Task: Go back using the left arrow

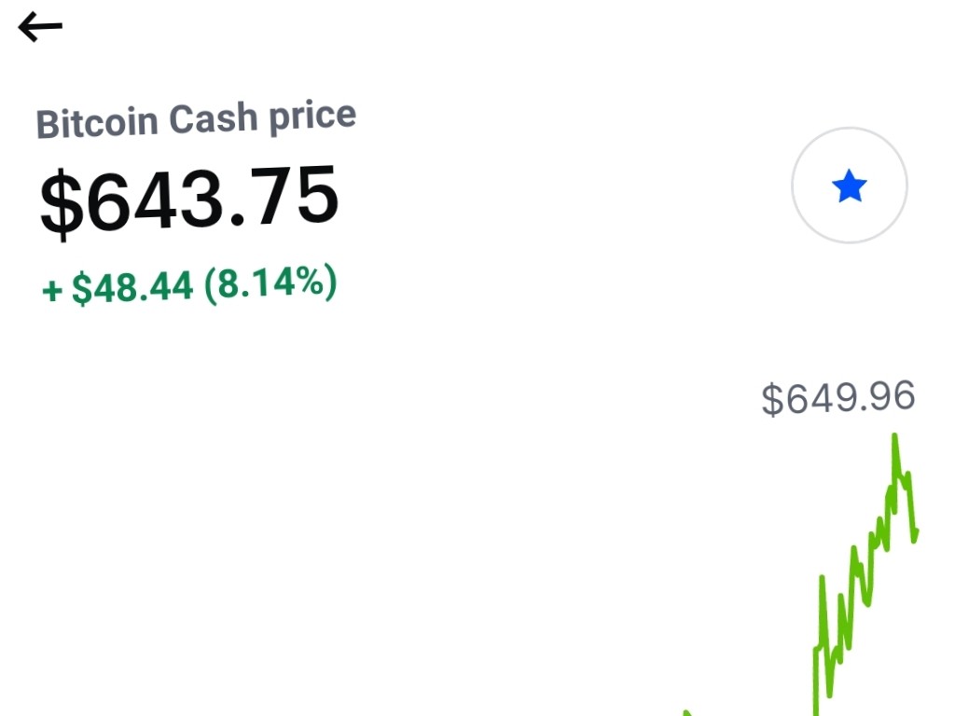Action: [40, 27]
